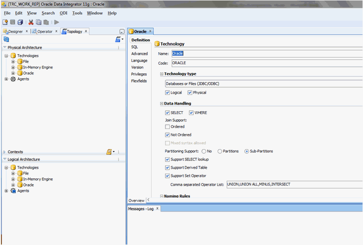Toggle the WHERE checkbox
This screenshot has height=245, width=363.
(x=191, y=113)
